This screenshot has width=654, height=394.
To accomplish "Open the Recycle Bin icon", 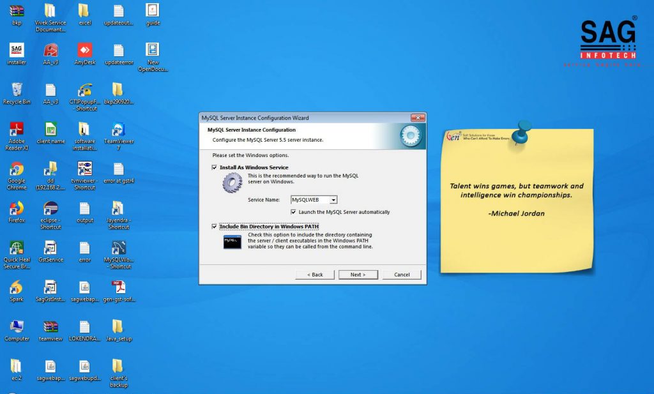I will click(17, 90).
